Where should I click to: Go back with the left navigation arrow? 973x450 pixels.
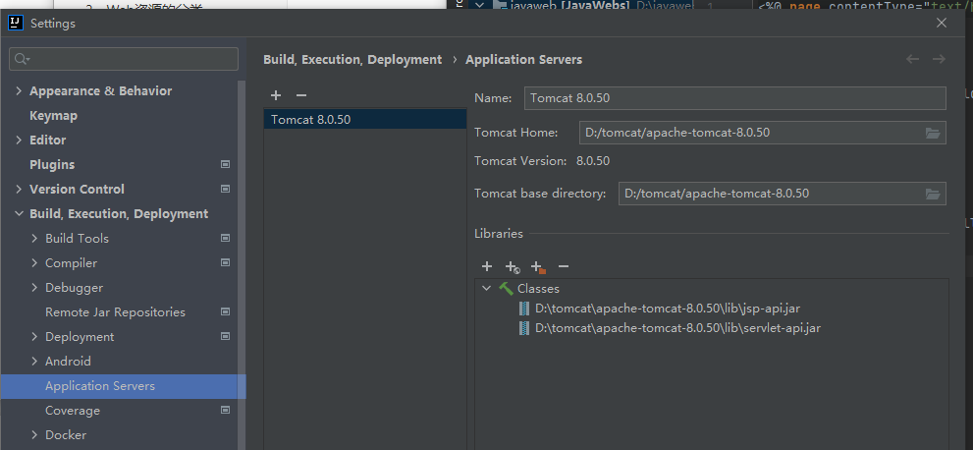(x=912, y=60)
